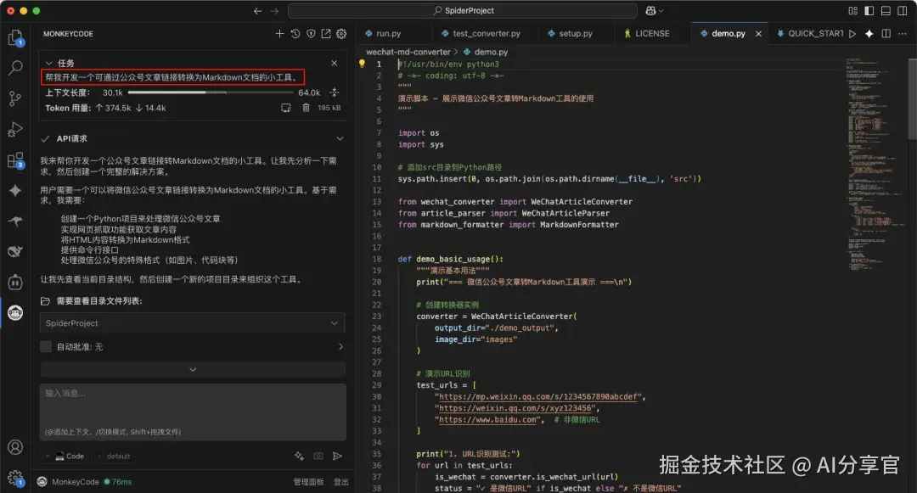Collapse the API请求 section chevron
This screenshot has height=493, width=917.
pos(340,138)
